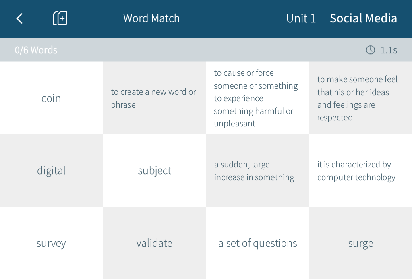Select the word card 'subject'

154,171
